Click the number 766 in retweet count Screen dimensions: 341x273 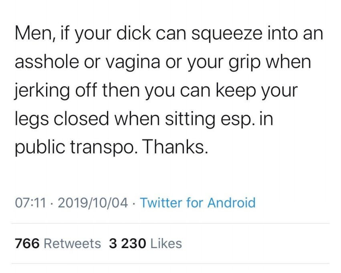pyautogui.click(x=27, y=244)
